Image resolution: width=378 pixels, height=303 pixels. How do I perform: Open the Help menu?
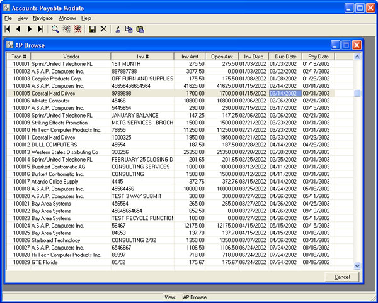pyautogui.click(x=86, y=18)
